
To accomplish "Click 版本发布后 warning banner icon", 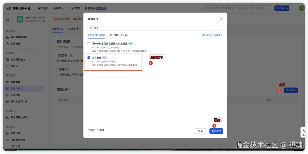I will point(56,19).
